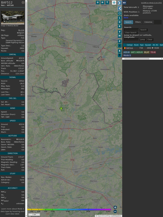Screen dimensions: 163x217
Task: Open the stats 'here' link
Action: pos(126,18)
